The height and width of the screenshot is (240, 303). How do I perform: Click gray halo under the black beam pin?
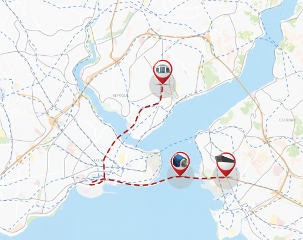[226, 177]
